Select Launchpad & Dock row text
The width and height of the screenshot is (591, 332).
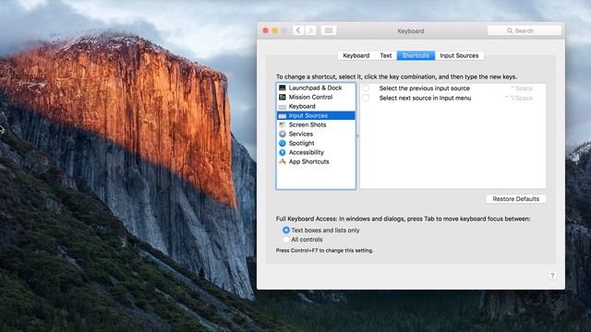315,88
